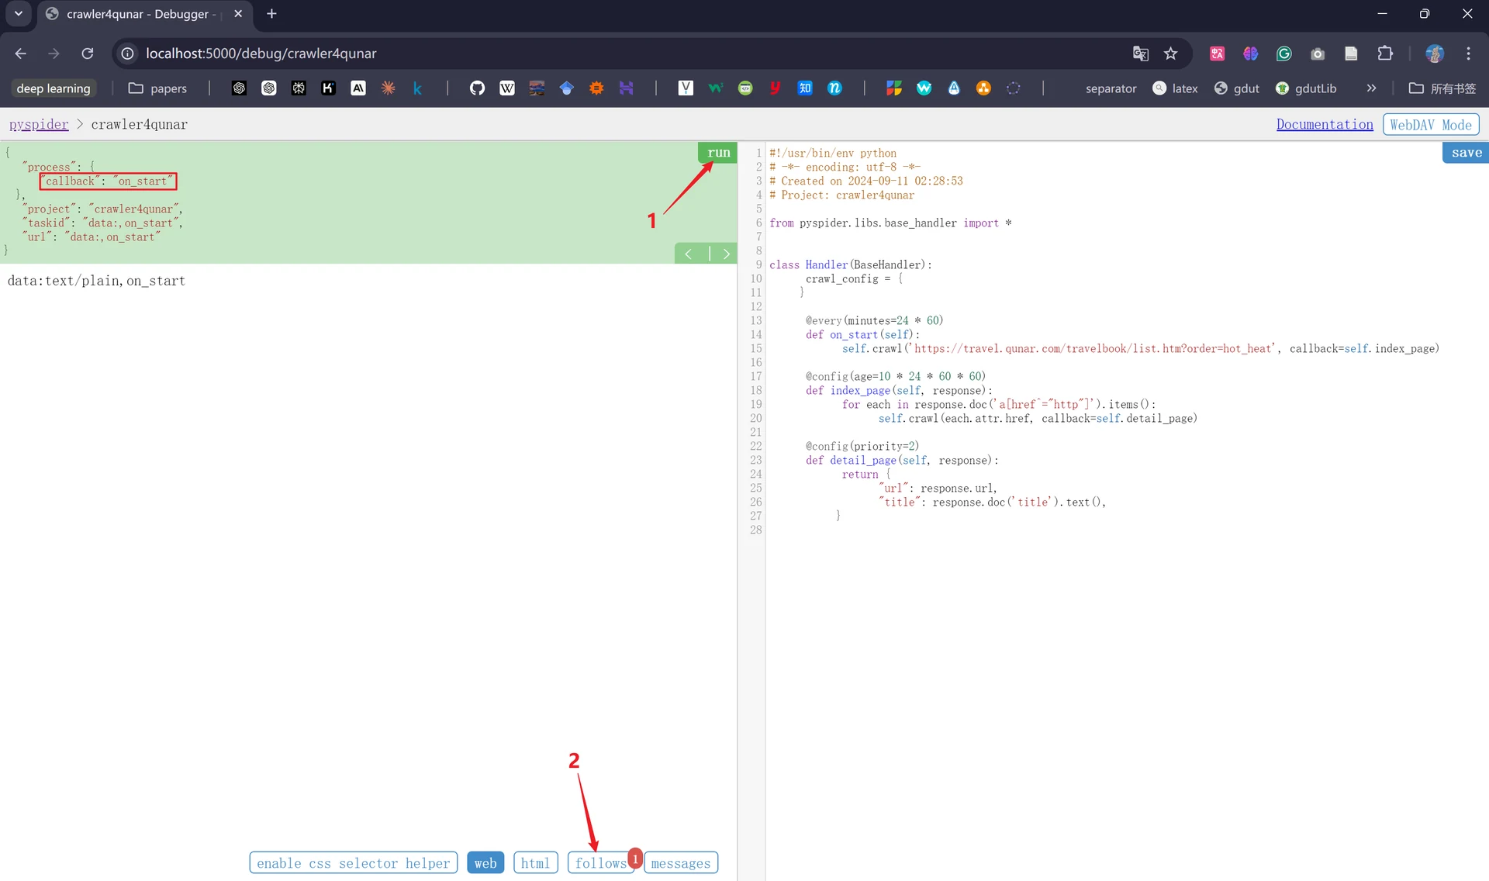Enable css selector helper

click(x=354, y=863)
